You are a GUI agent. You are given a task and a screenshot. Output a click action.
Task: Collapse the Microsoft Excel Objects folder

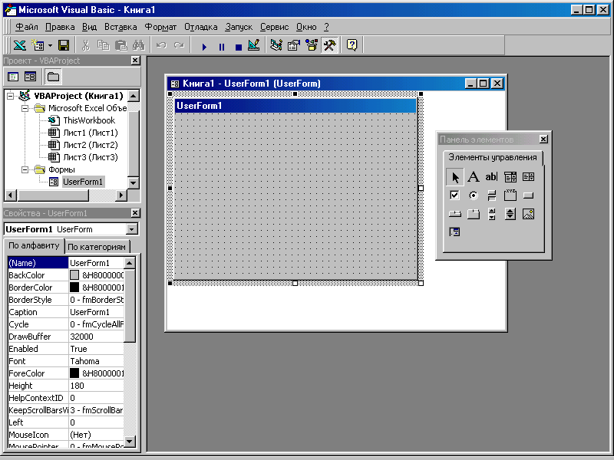(25, 108)
